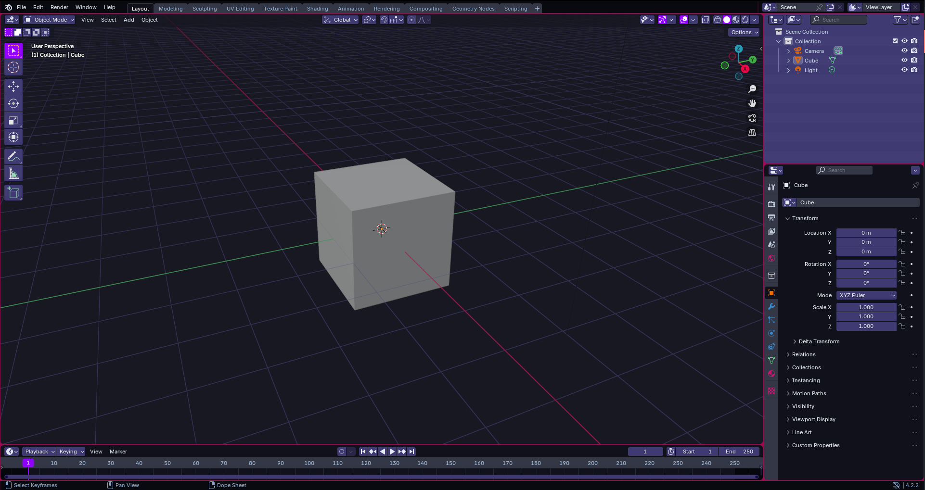This screenshot has width=925, height=490.
Task: Switch to Wireframe viewport shading
Action: click(718, 20)
